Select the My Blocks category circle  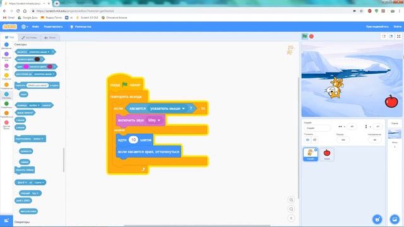6,122
